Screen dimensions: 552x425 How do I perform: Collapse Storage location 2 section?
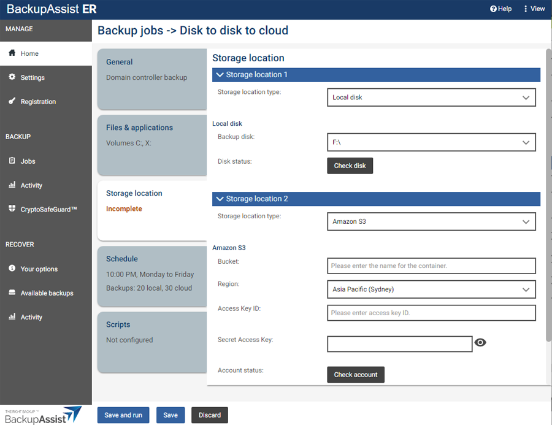tap(376, 199)
